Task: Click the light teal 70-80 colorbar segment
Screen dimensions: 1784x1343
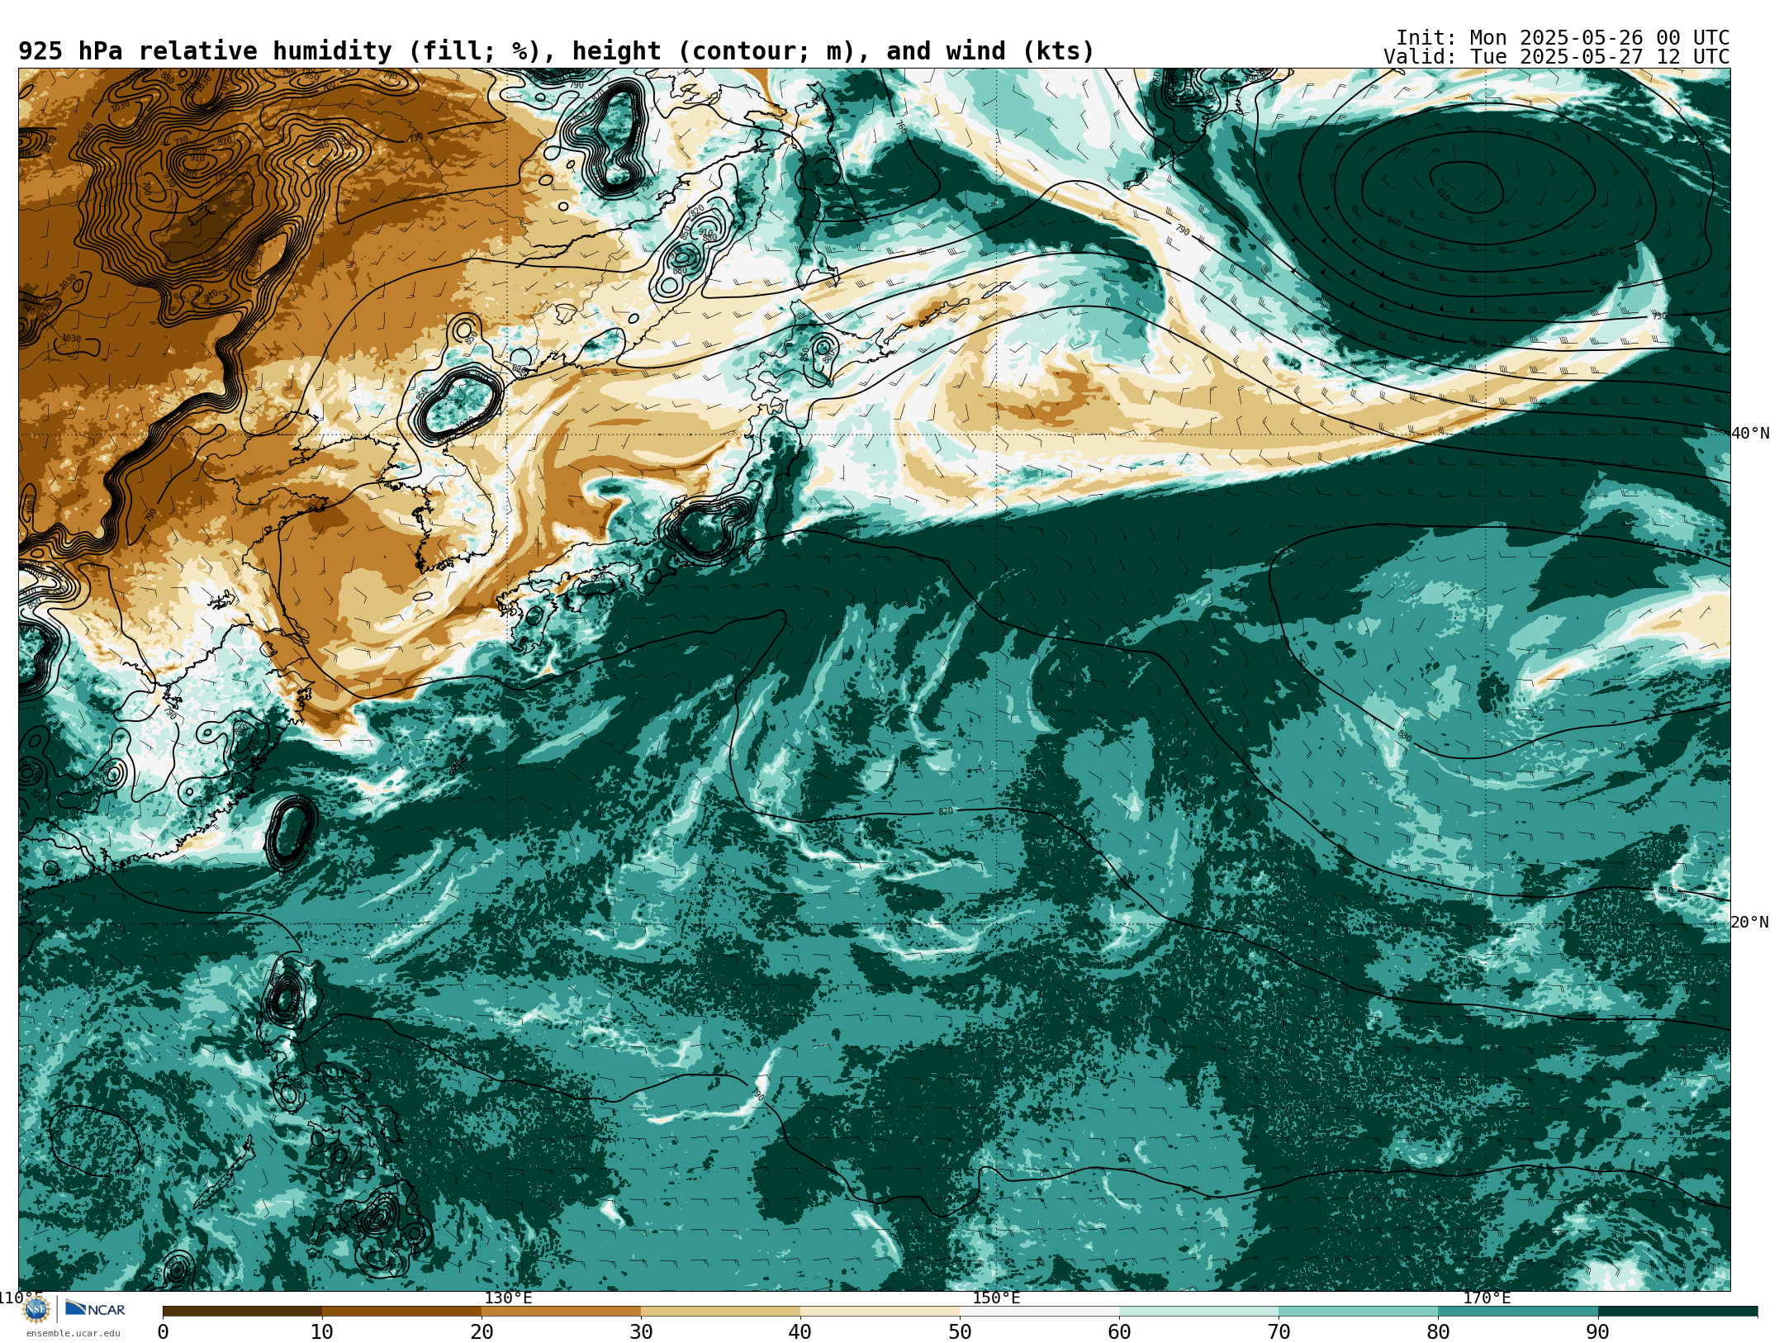Action: pyautogui.click(x=1358, y=1312)
